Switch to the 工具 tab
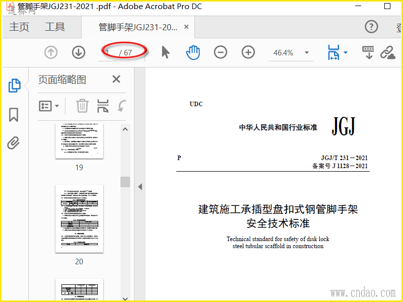The width and height of the screenshot is (403, 302). click(x=55, y=27)
